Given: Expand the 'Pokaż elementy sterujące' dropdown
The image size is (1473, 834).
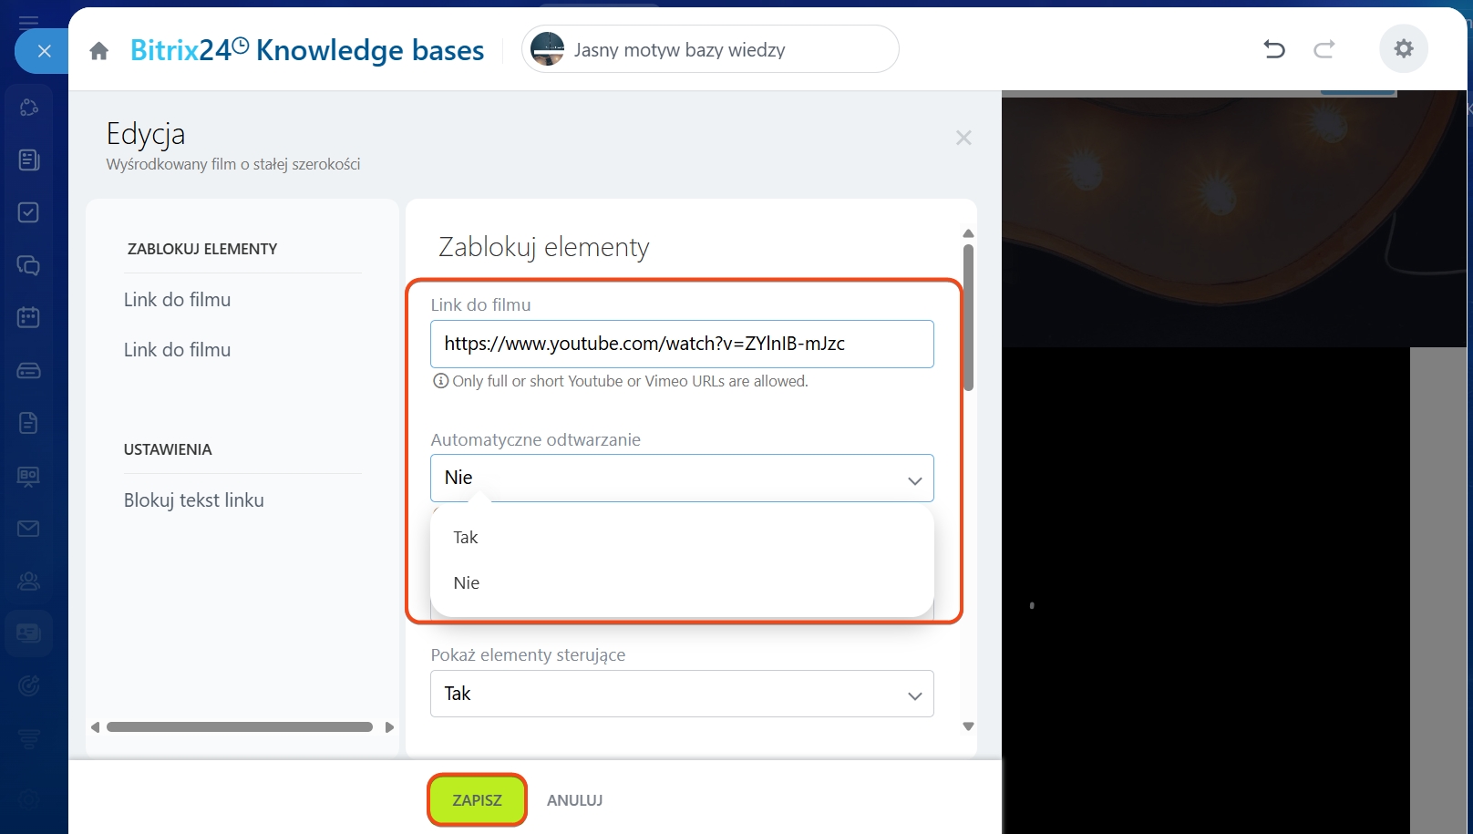Looking at the screenshot, I should (x=682, y=694).
